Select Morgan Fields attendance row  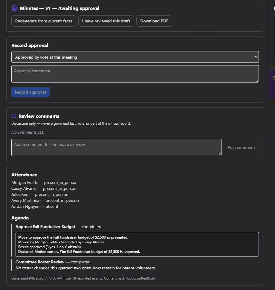(x=44, y=183)
